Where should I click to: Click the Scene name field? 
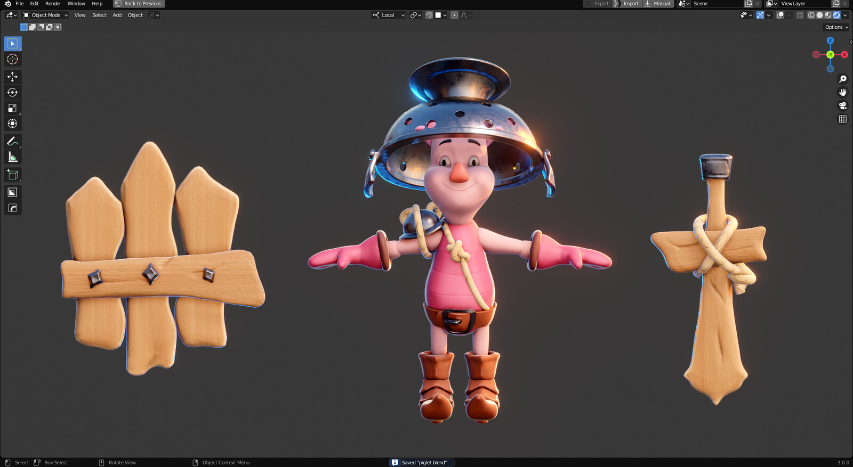click(717, 4)
